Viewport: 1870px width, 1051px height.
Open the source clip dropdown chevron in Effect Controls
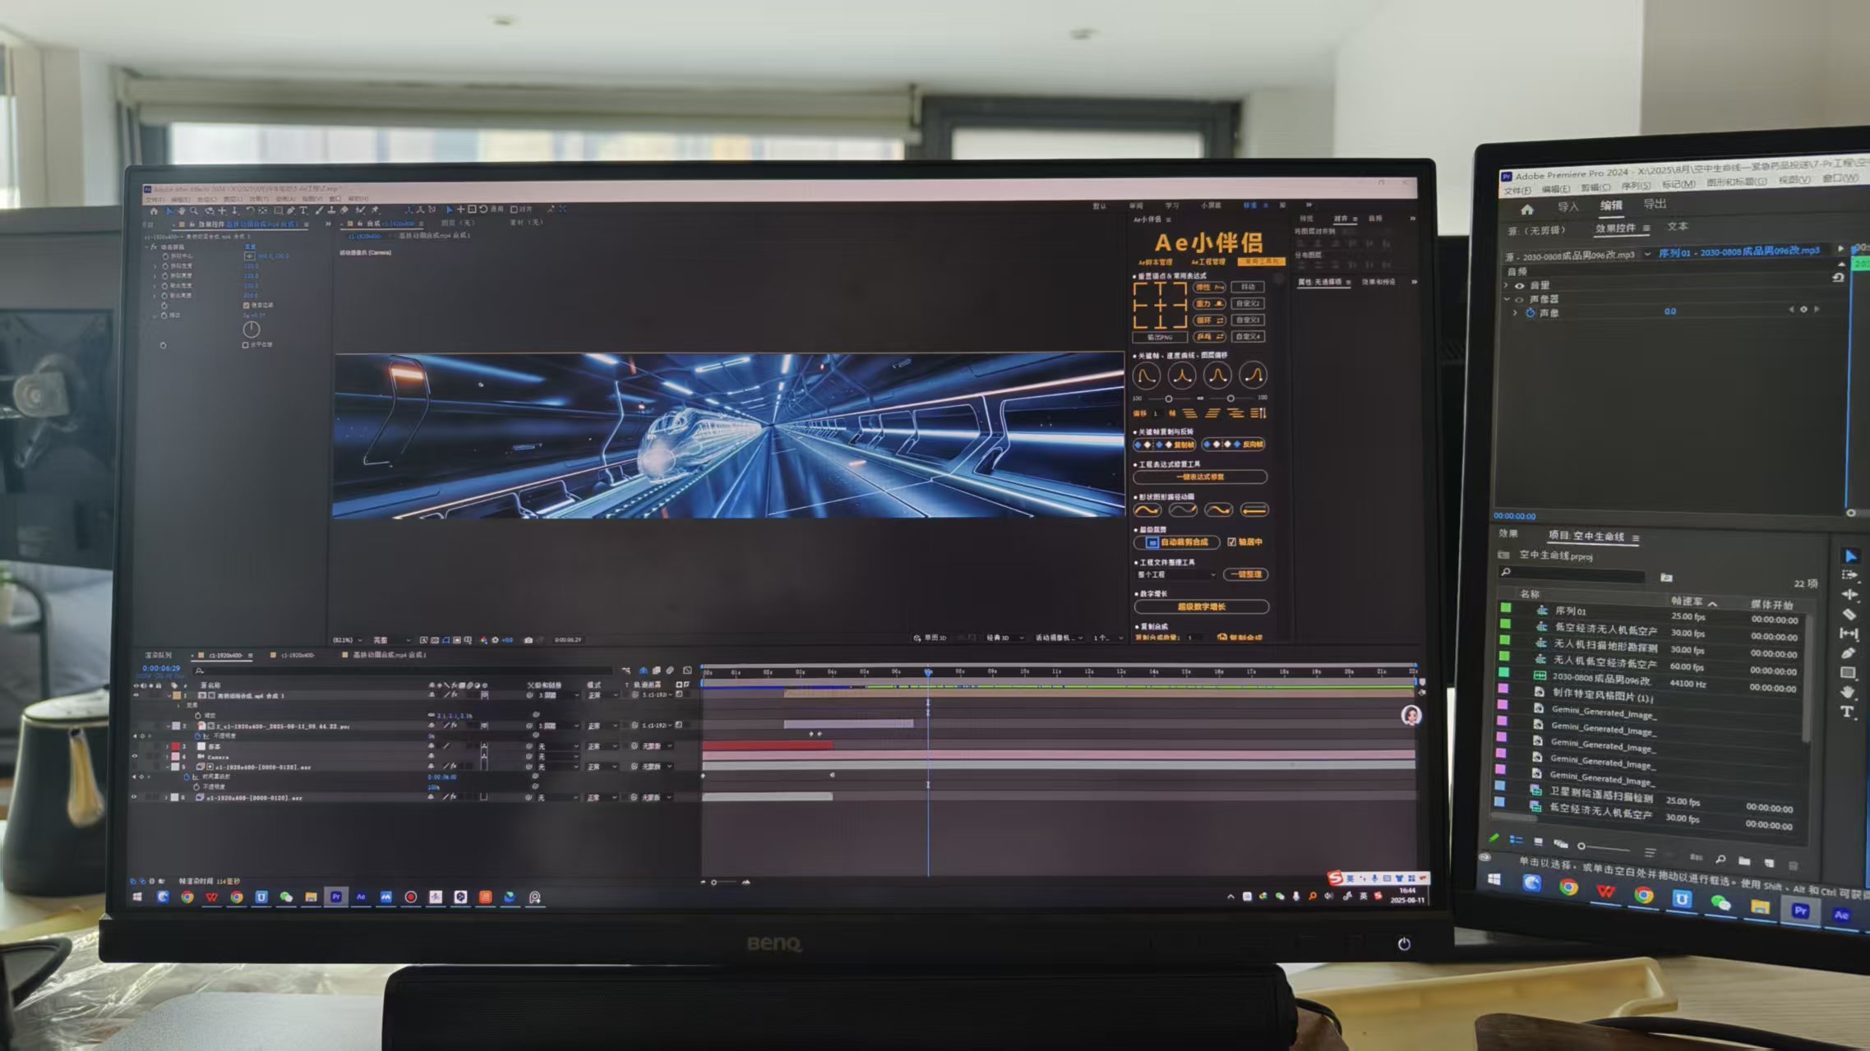1646,255
